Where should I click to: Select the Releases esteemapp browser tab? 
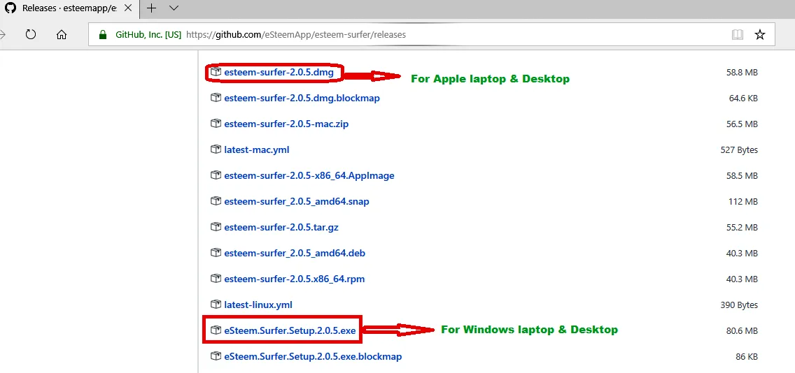71,8
